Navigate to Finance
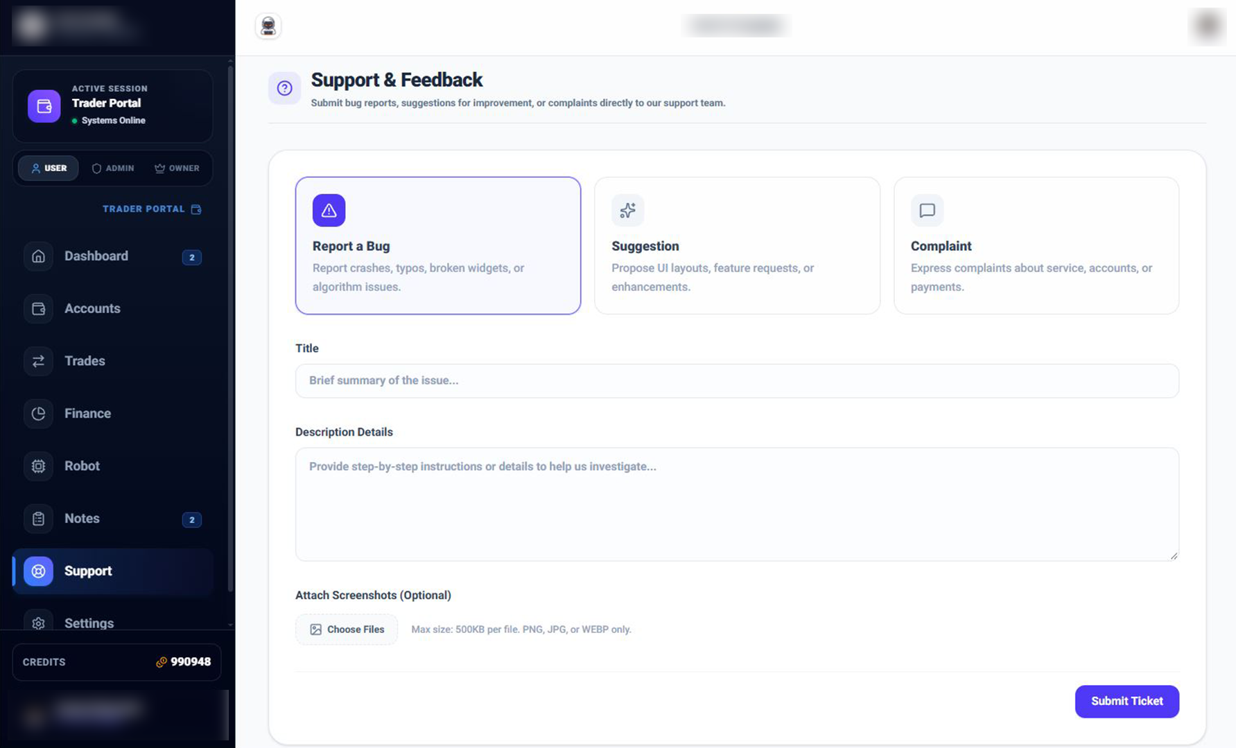Screen dimensions: 1236x748 [113, 413]
